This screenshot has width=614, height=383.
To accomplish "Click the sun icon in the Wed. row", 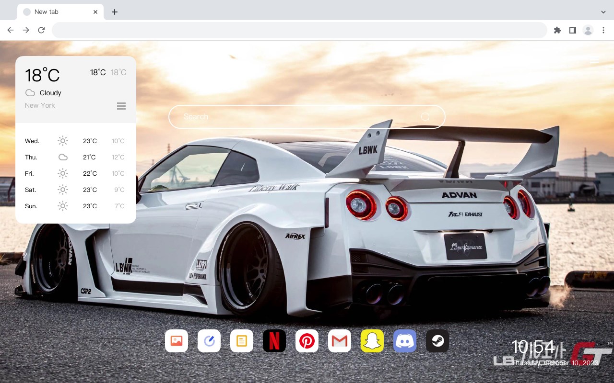I will coord(63,141).
